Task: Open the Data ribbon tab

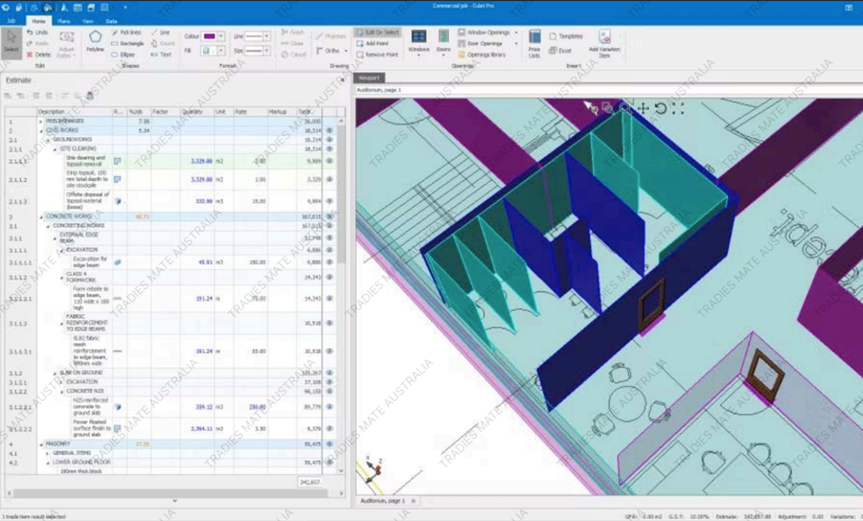Action: pyautogui.click(x=111, y=21)
